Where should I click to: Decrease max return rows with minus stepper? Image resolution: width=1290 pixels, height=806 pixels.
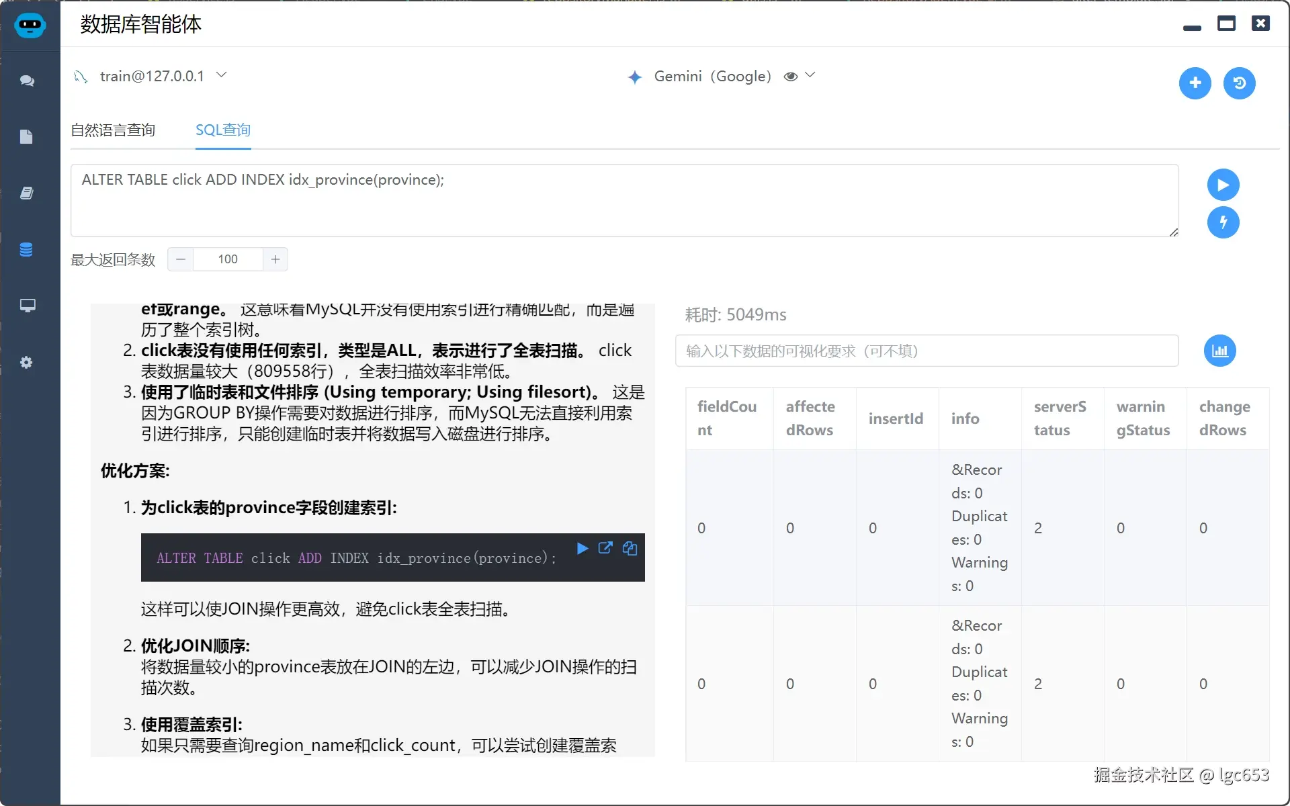[180, 259]
